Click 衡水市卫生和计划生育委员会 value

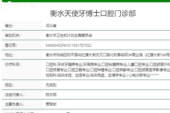pyautogui.click(x=69, y=35)
